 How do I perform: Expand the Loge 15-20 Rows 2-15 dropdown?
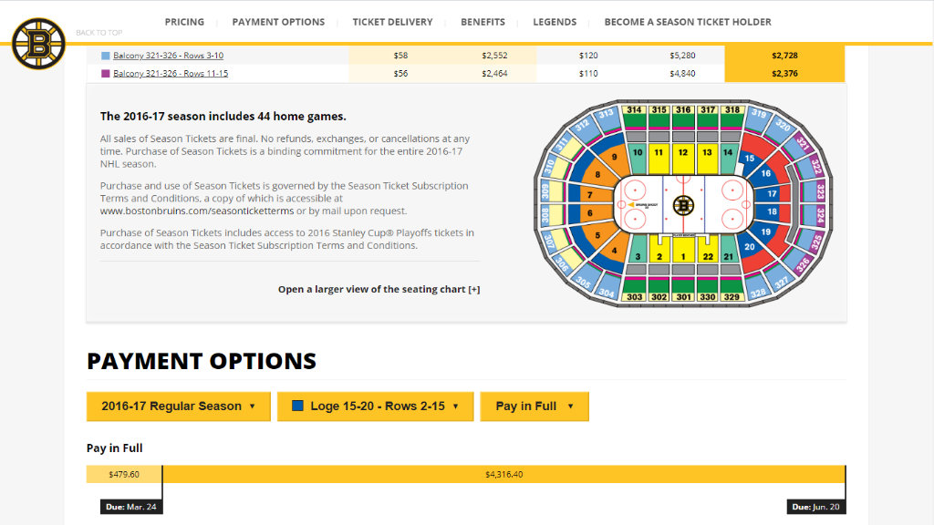375,406
